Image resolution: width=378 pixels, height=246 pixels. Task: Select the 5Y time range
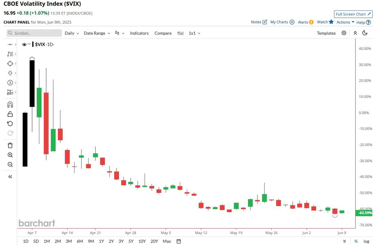click(131, 241)
